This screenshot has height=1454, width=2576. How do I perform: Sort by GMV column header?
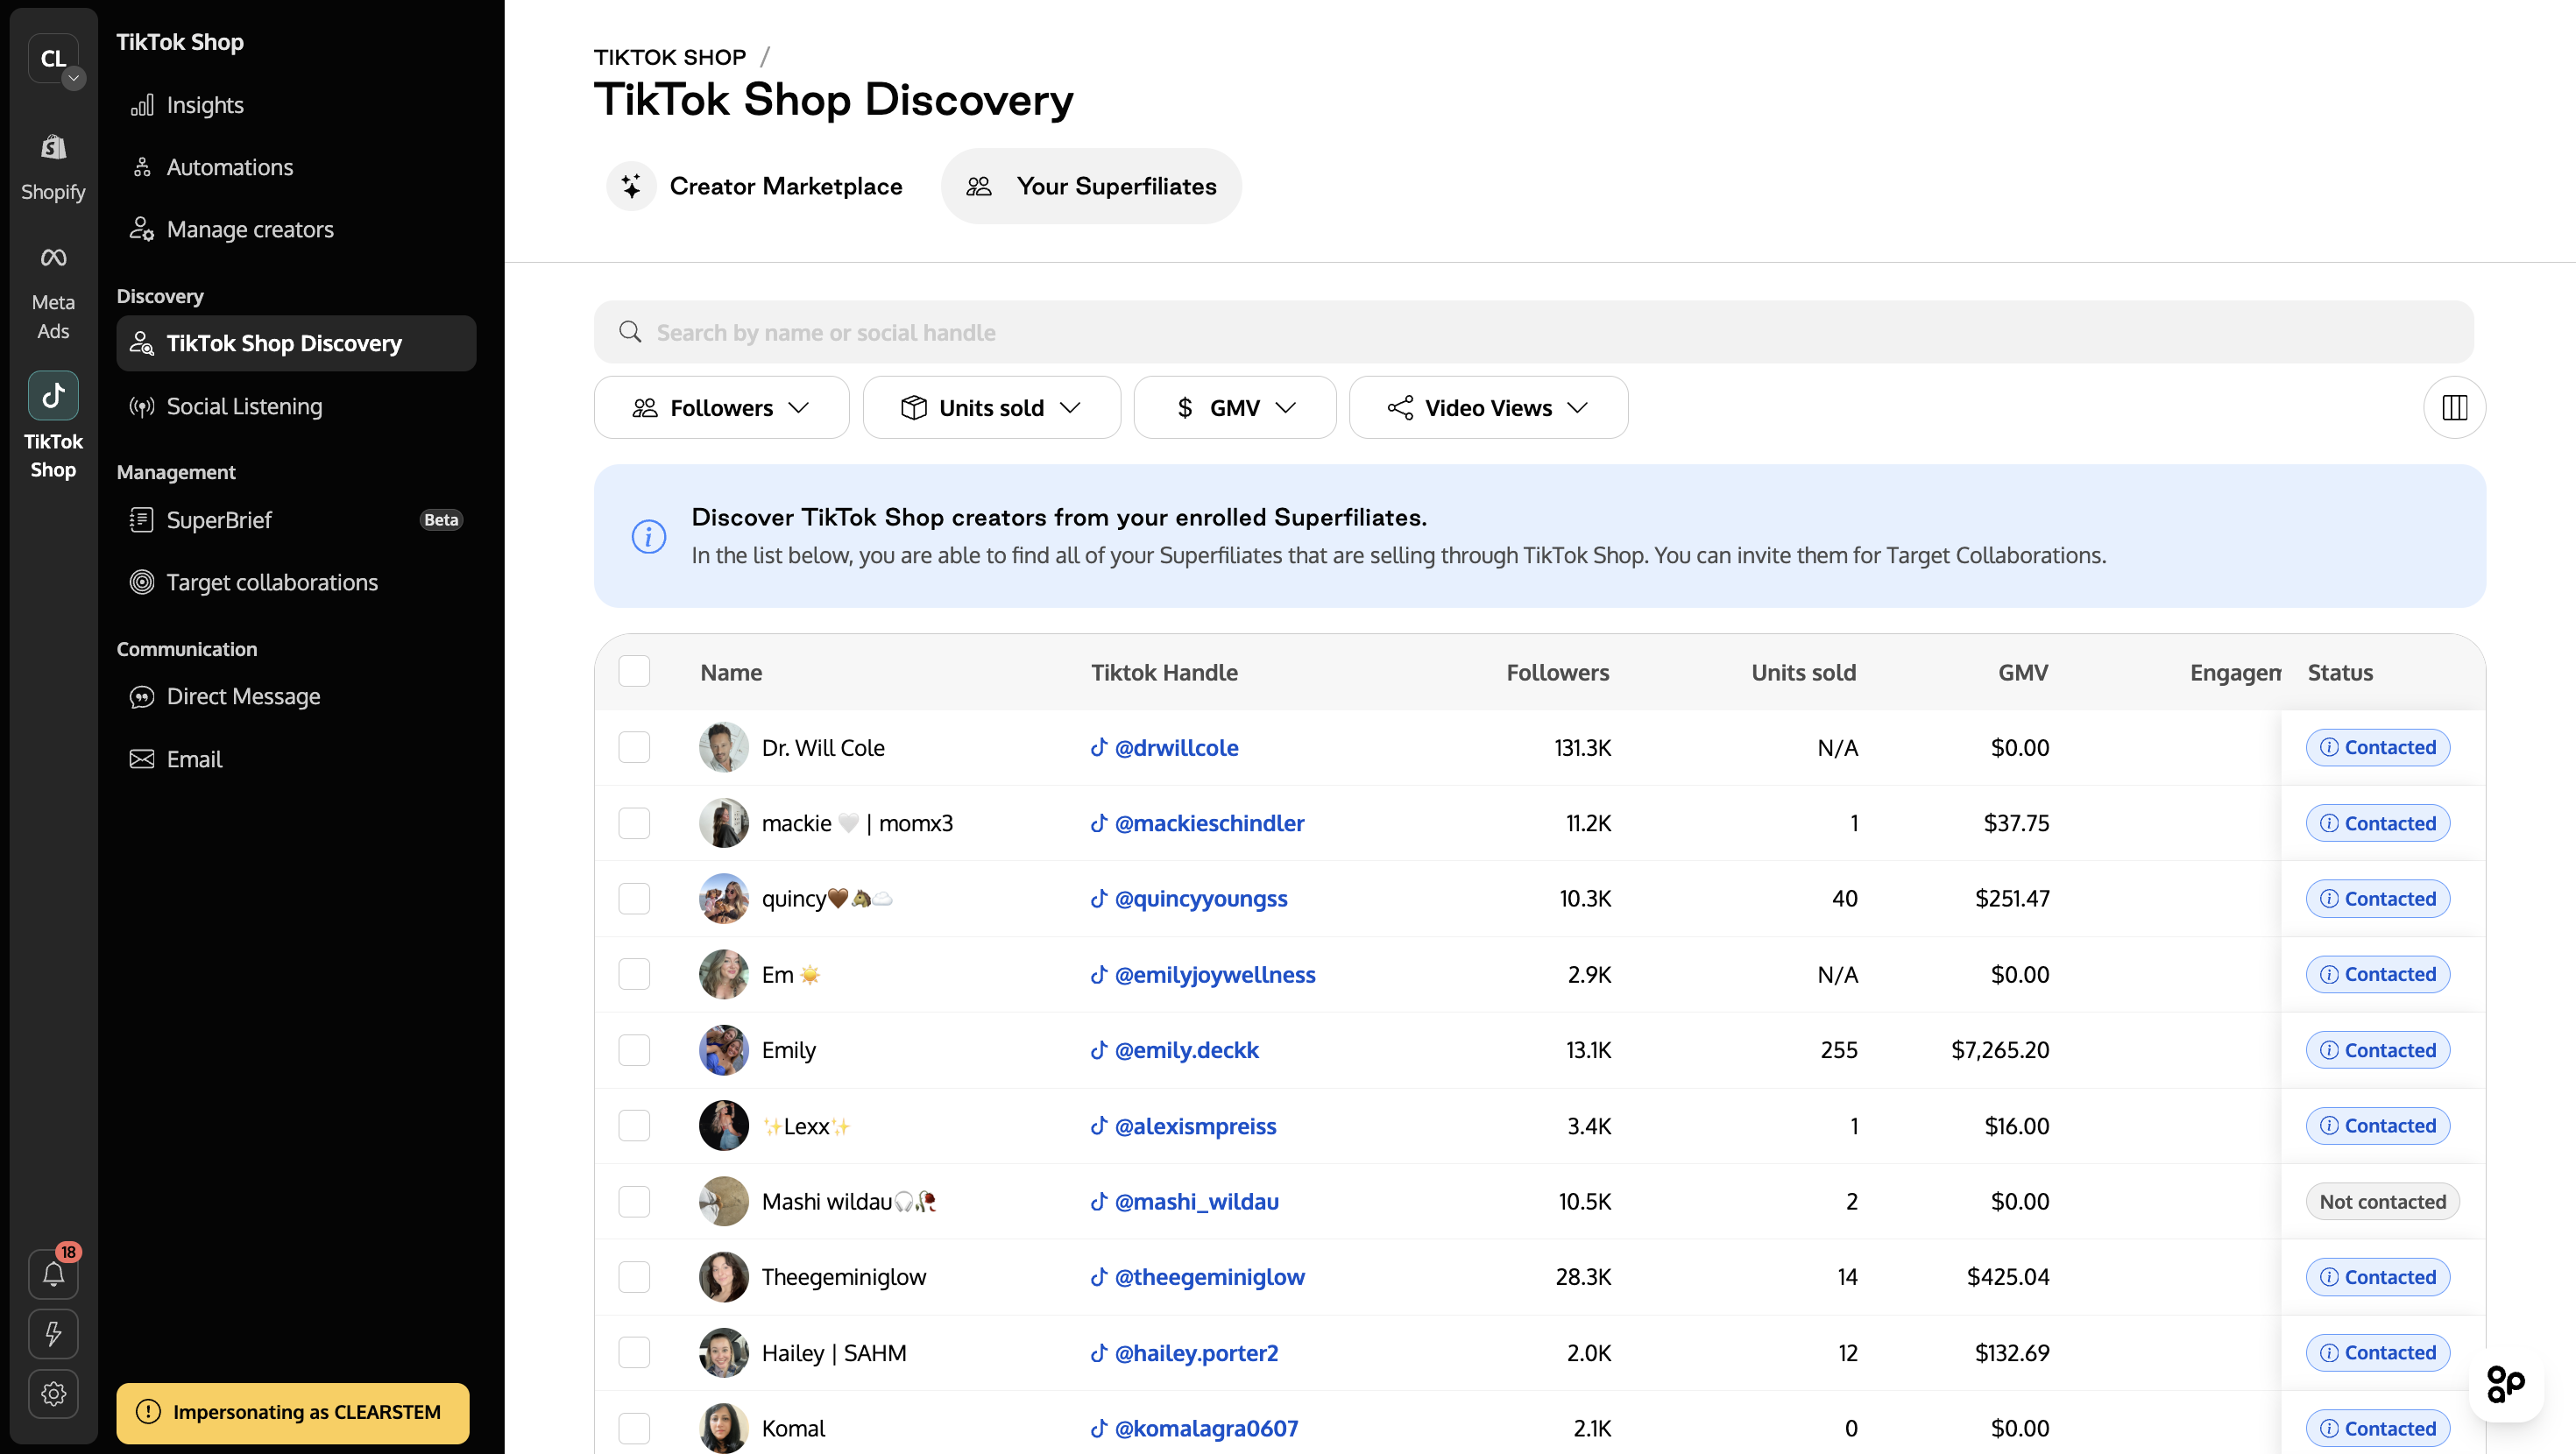2022,672
